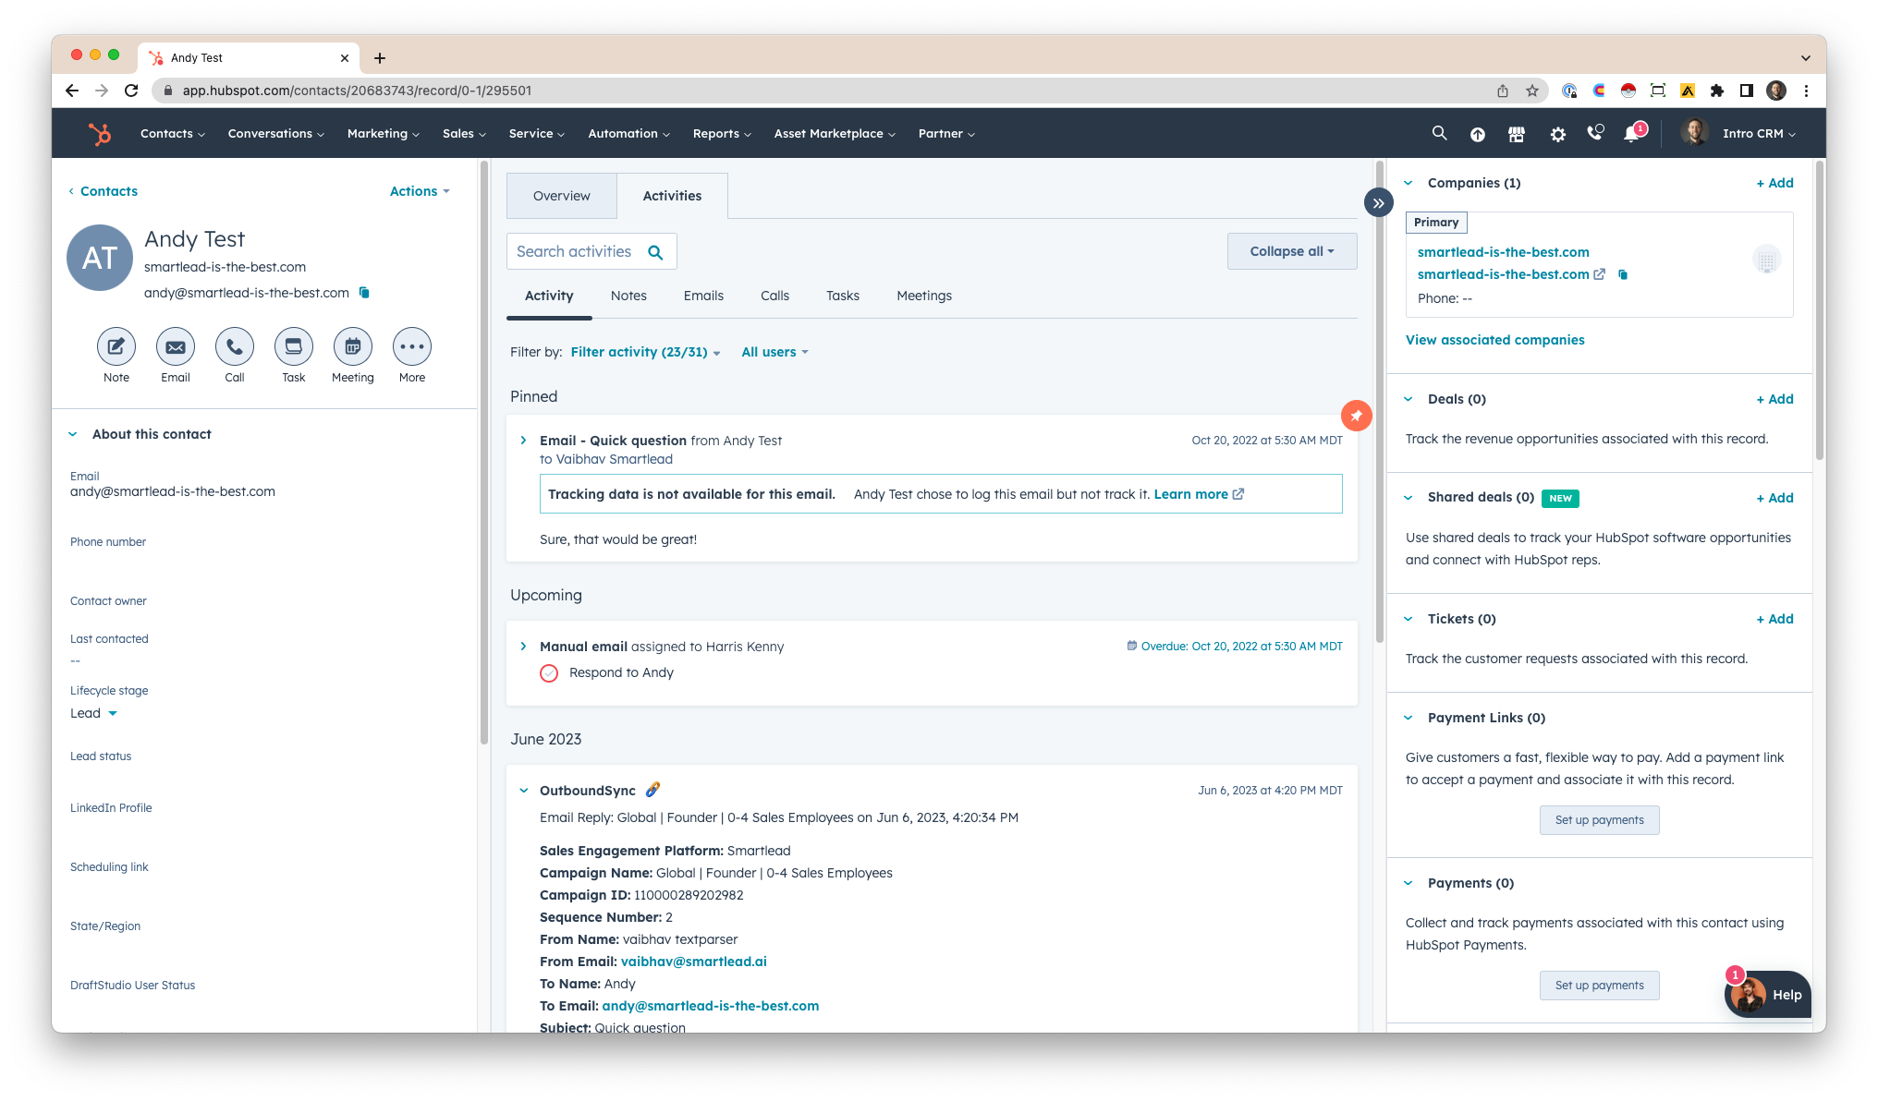1878x1101 pixels.
Task: Open the Reports menu
Action: pos(721,133)
